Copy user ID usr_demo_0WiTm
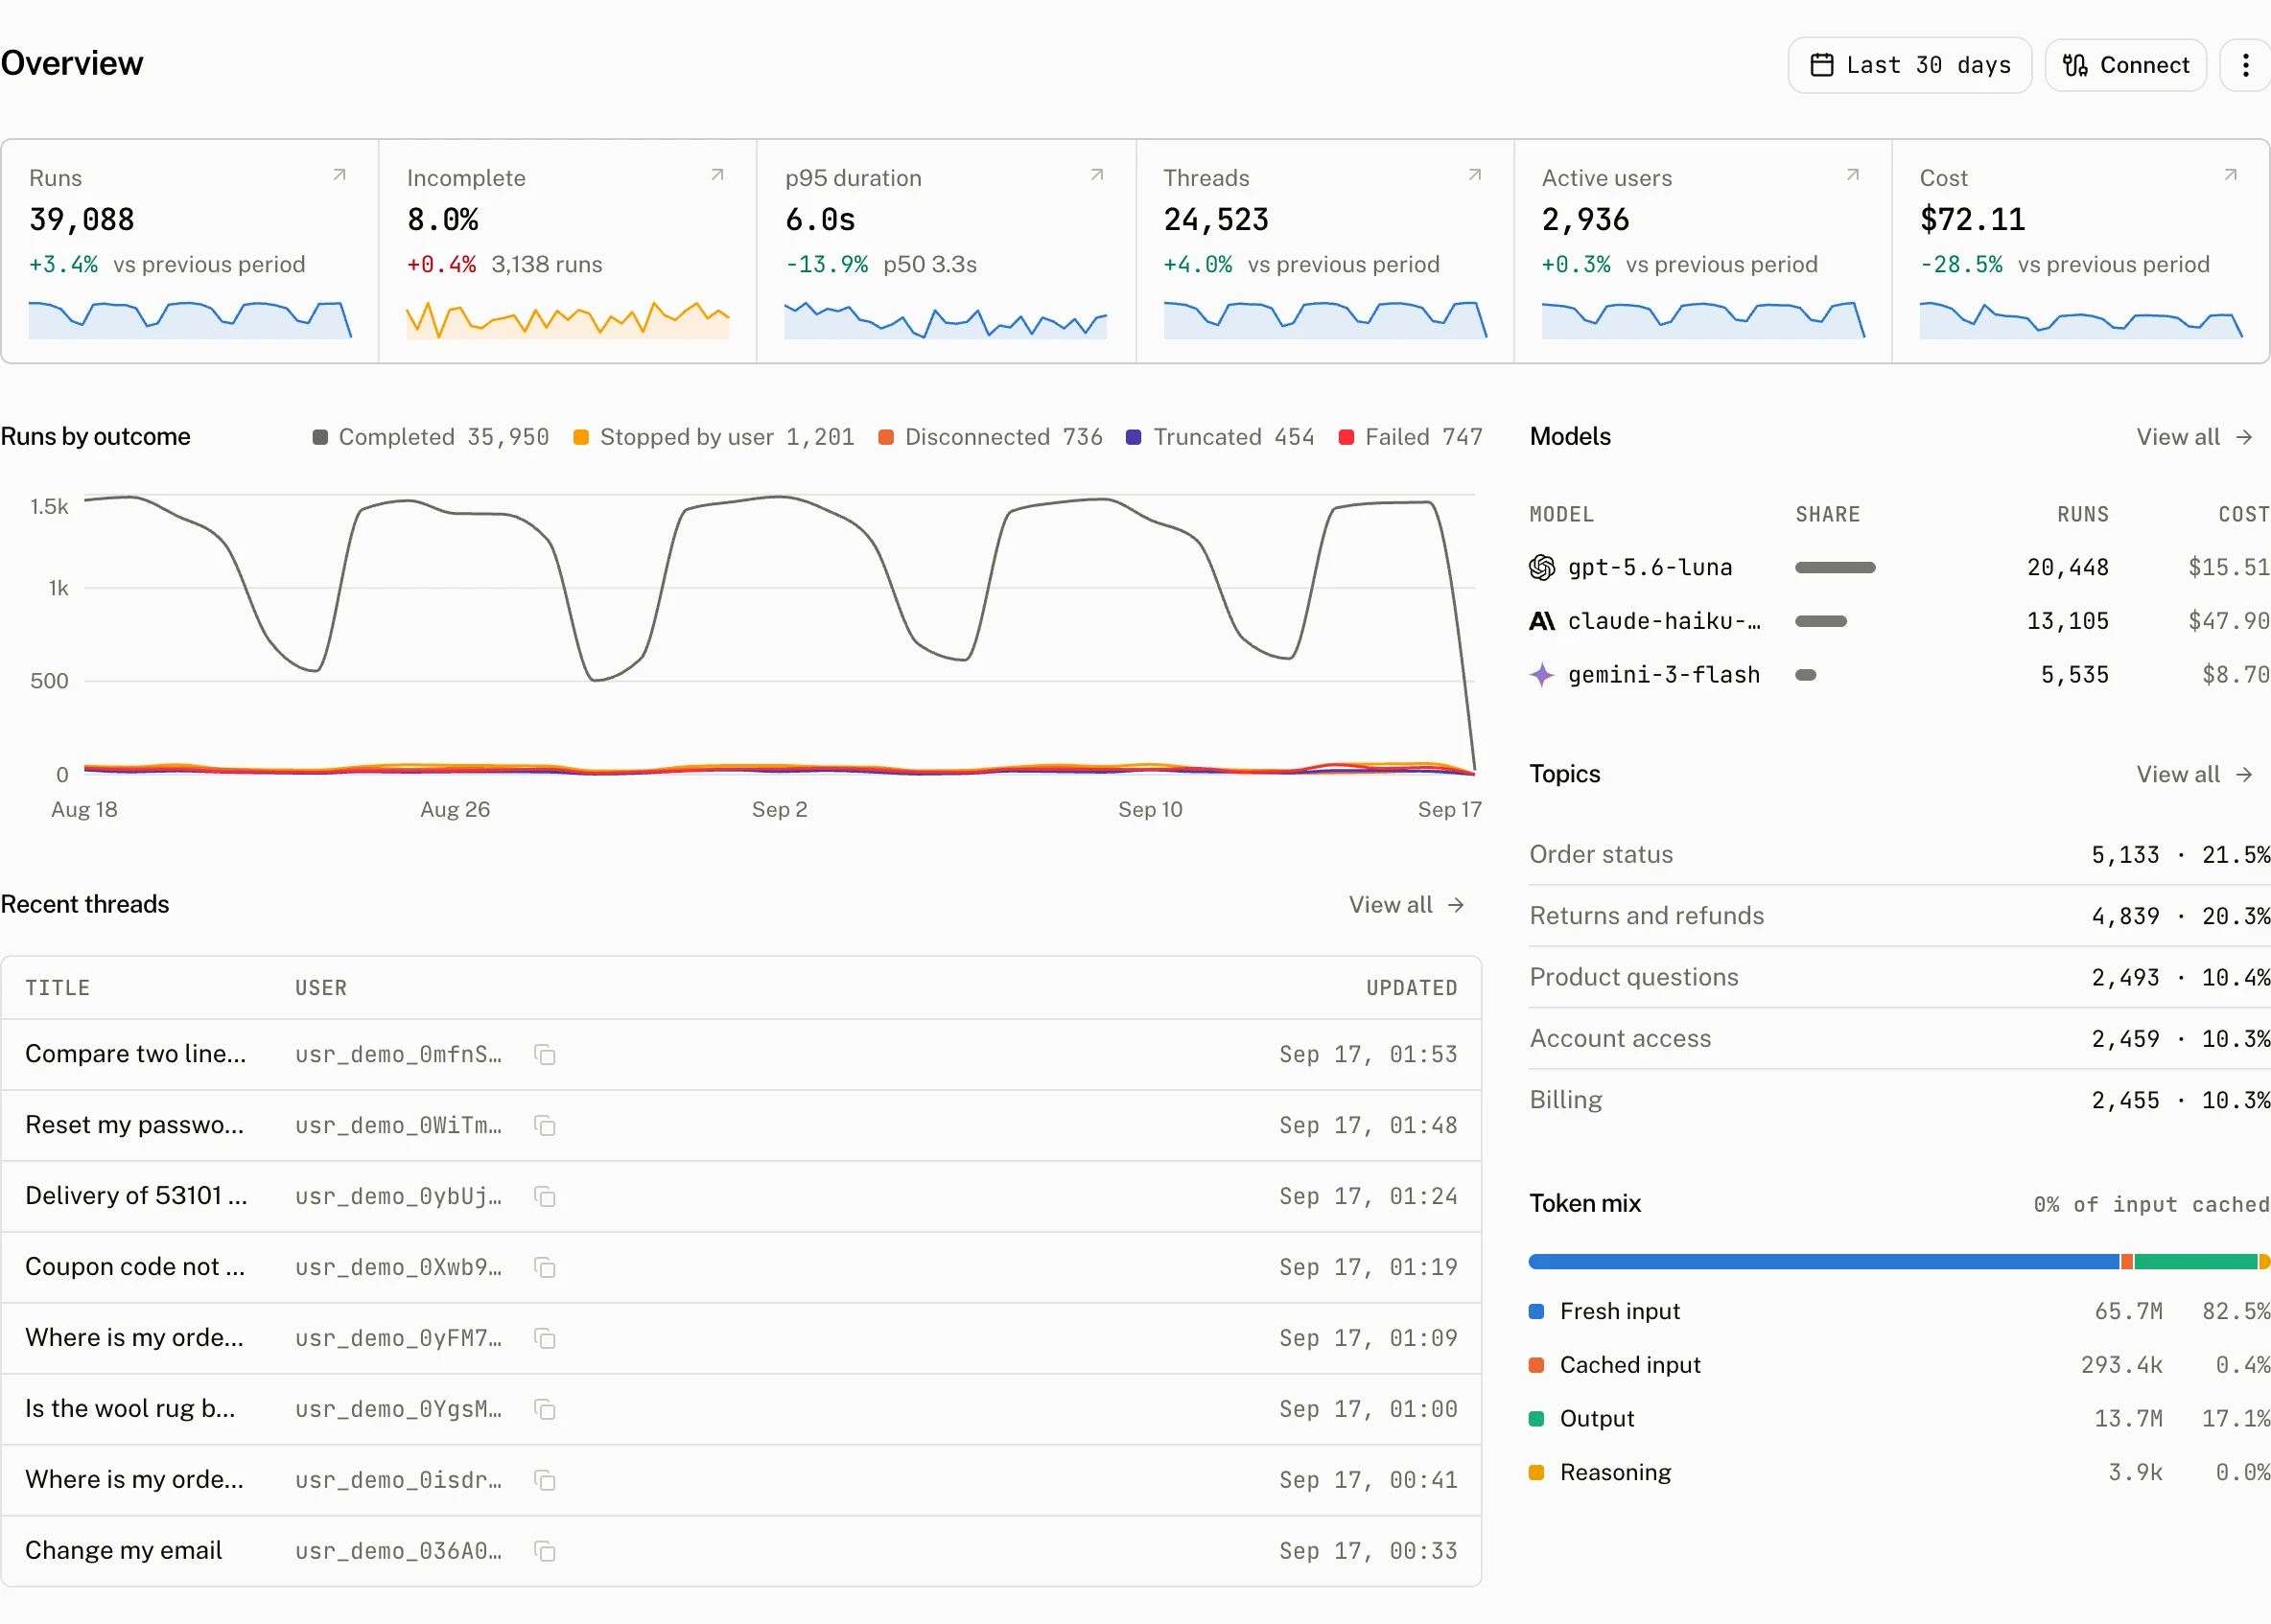 (x=546, y=1125)
